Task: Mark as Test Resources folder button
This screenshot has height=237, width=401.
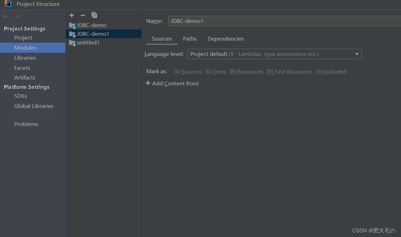Action: [x=290, y=72]
